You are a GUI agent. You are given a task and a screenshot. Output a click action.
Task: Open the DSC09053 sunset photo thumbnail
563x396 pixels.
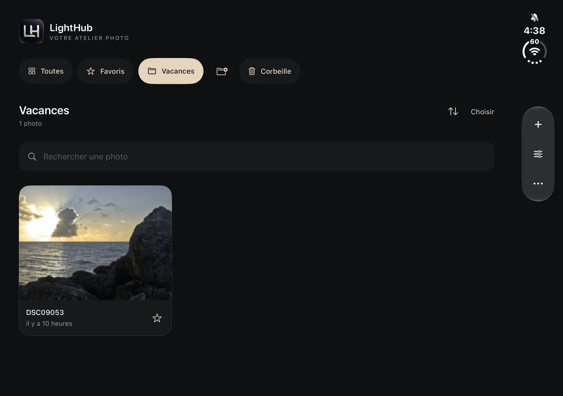95,243
